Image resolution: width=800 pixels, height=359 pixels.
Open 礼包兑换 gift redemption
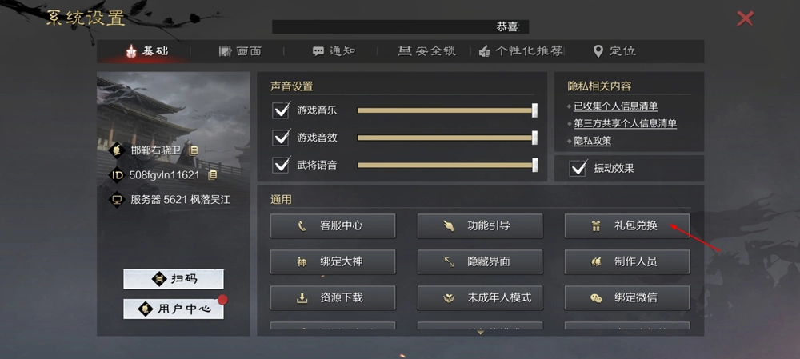point(627,225)
